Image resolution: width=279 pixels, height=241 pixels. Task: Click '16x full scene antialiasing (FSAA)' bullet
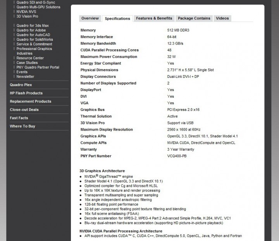point(112,213)
